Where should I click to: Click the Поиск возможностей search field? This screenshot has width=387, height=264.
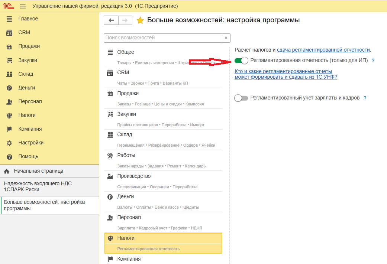pyautogui.click(x=163, y=38)
